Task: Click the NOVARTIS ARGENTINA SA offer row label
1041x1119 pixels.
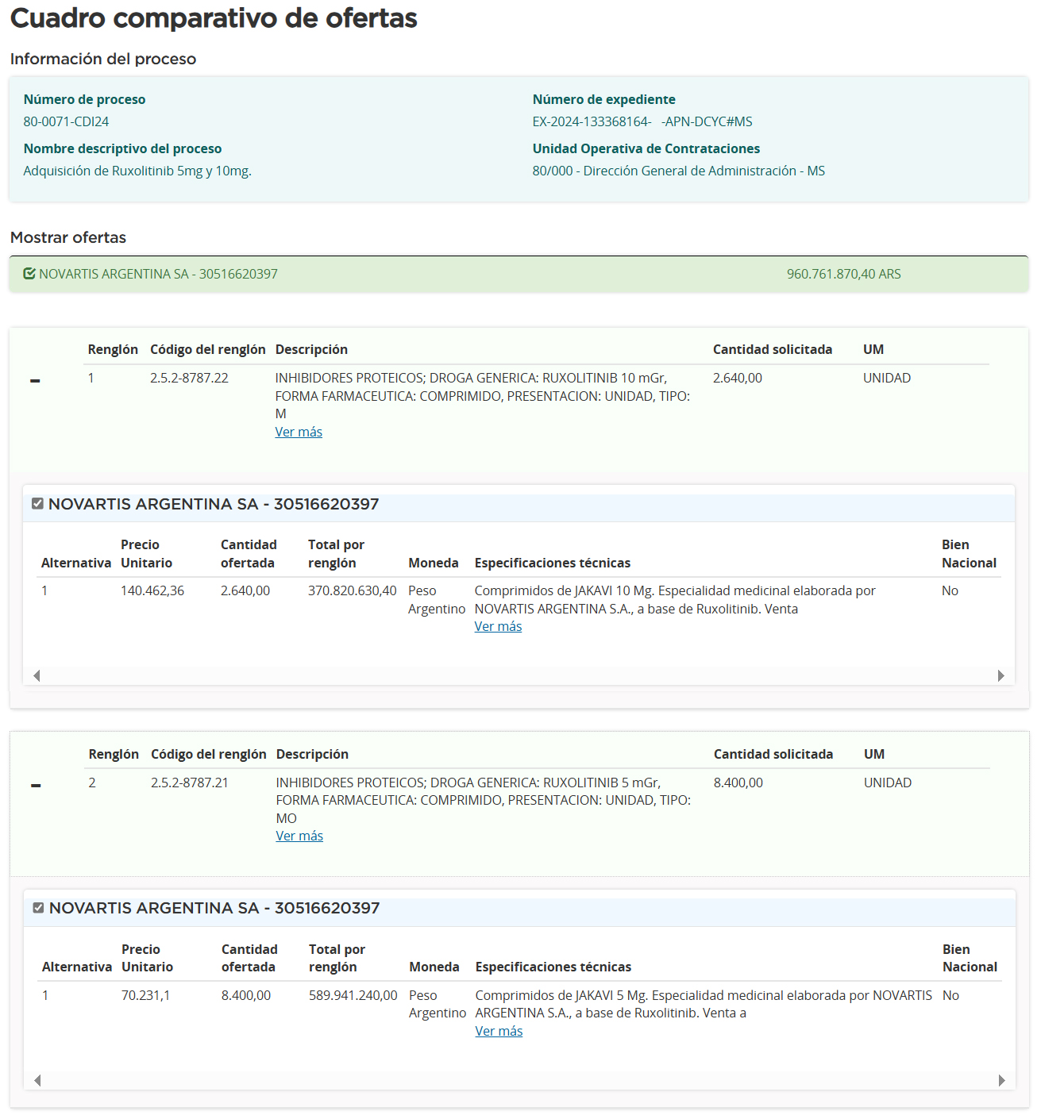Action: click(158, 274)
